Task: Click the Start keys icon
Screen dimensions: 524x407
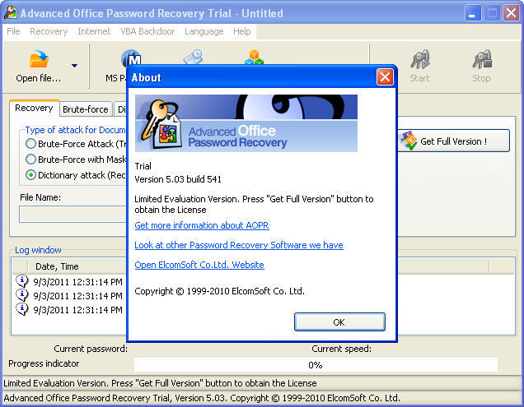Action: coord(419,59)
